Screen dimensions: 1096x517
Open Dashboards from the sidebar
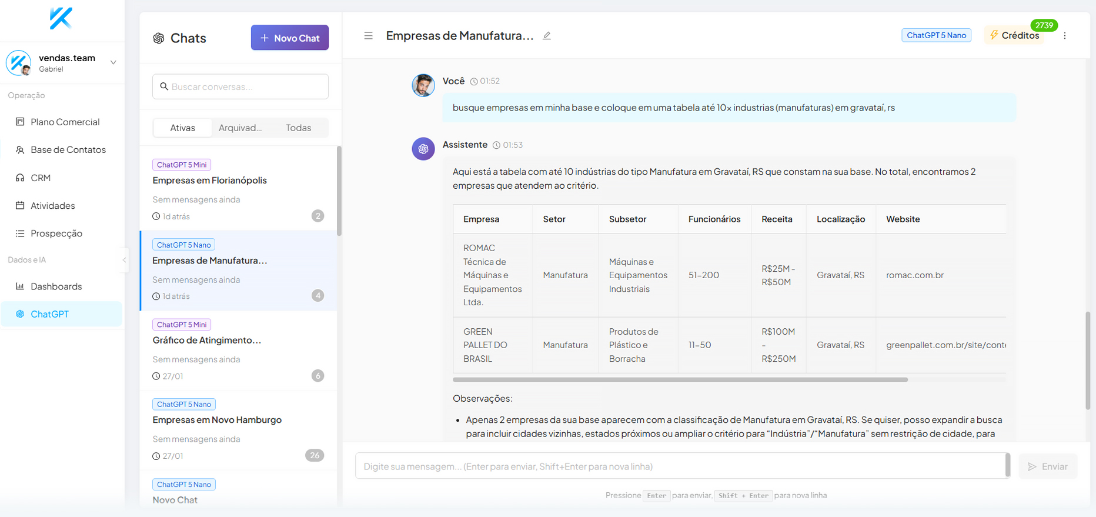point(56,286)
